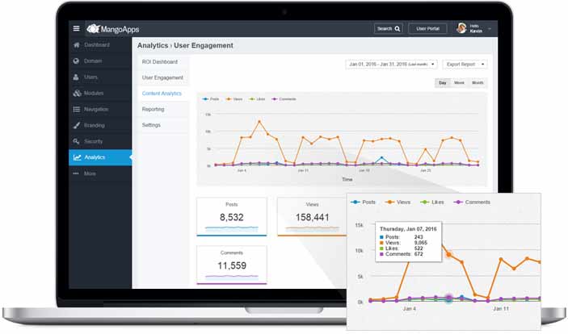Viewport: 568px width, 334px height.
Task: Select Reporting submenu tab
Action: 163,109
